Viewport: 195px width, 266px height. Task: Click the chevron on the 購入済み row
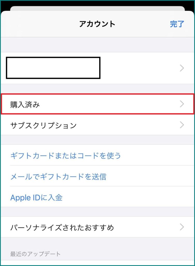[x=182, y=104]
